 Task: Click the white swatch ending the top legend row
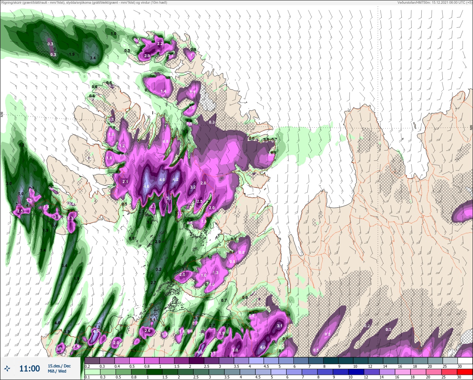(x=465, y=360)
